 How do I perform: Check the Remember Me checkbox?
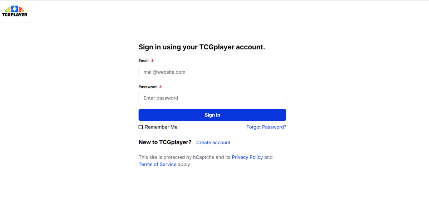[x=141, y=127]
